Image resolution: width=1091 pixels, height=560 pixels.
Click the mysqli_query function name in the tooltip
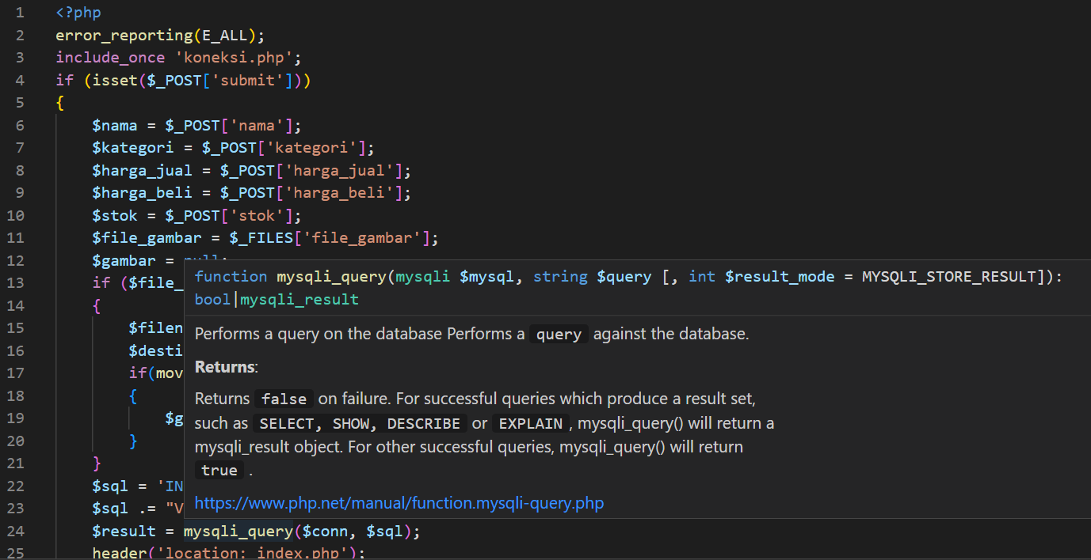coord(333,276)
